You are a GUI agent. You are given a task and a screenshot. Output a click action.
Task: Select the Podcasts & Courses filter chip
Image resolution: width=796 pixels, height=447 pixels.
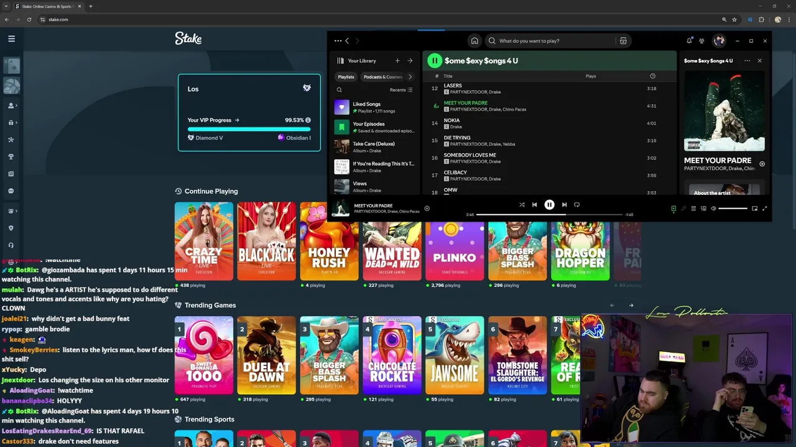click(x=382, y=77)
